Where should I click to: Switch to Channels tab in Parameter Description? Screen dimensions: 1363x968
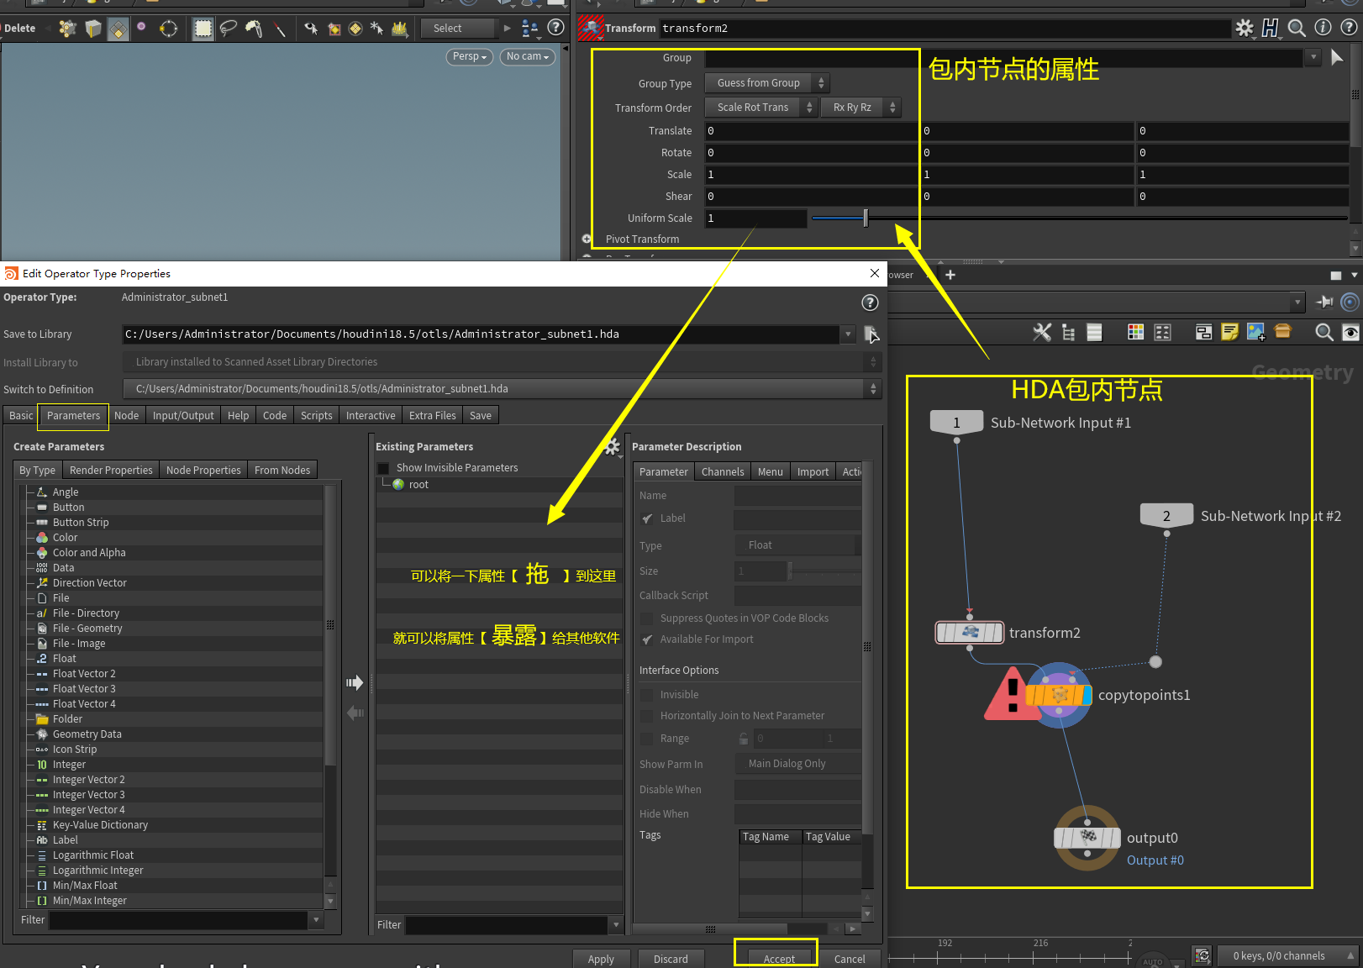pyautogui.click(x=723, y=471)
